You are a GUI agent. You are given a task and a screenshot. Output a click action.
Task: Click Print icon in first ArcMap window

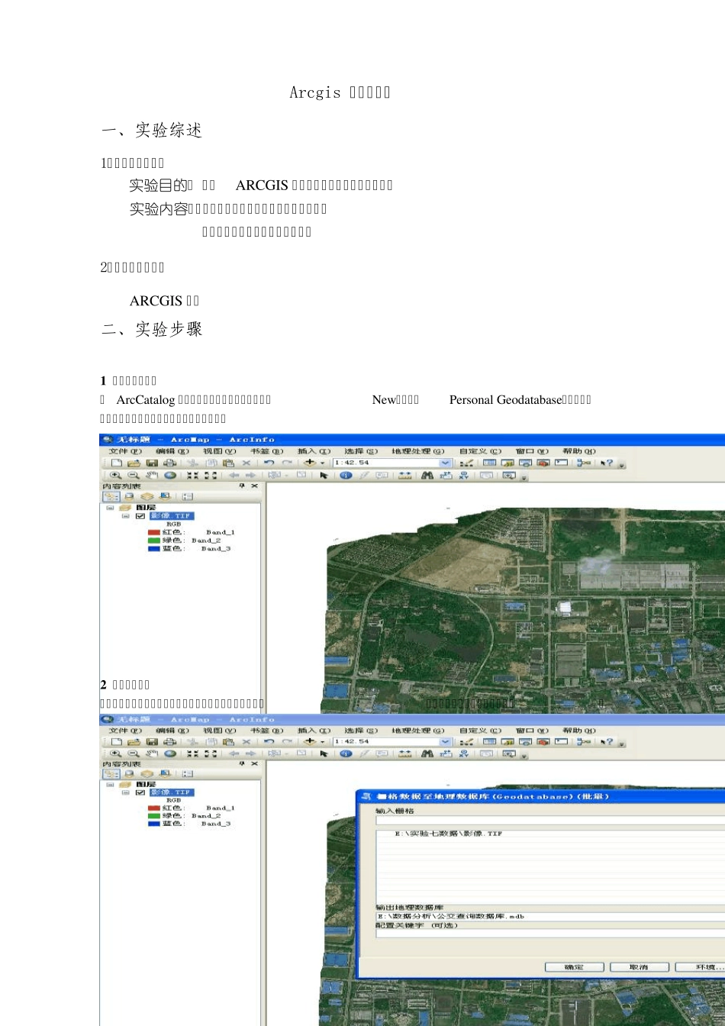pyautogui.click(x=169, y=463)
